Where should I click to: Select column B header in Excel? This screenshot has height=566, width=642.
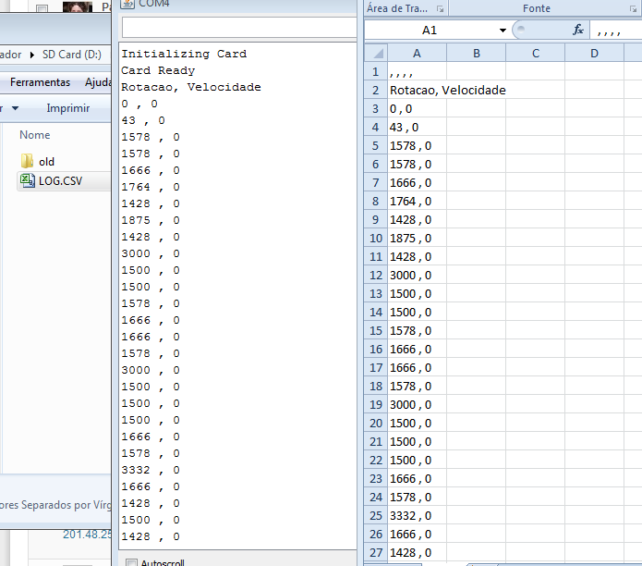pyautogui.click(x=476, y=54)
